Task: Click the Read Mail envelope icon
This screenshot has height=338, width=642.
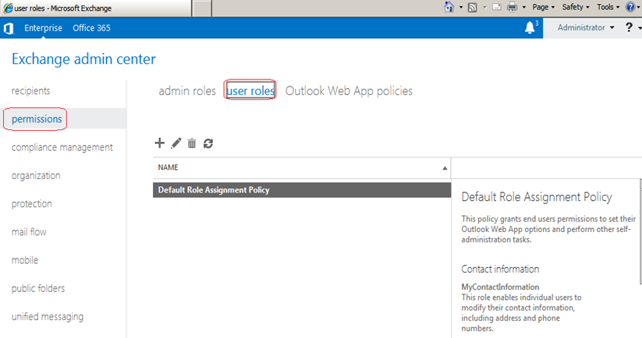Action: tap(495, 7)
